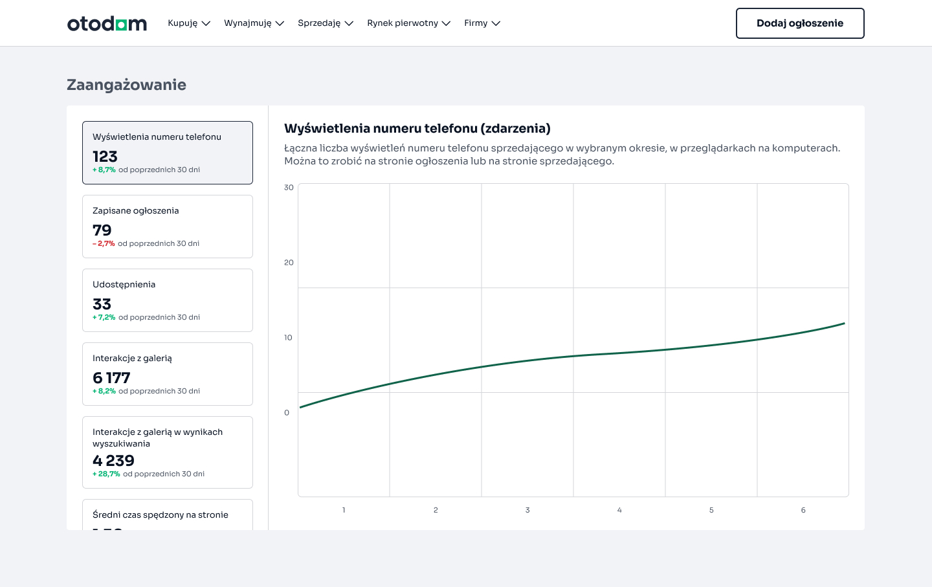Expand the Rynek pierwotny menu
The image size is (932, 587).
click(x=408, y=23)
